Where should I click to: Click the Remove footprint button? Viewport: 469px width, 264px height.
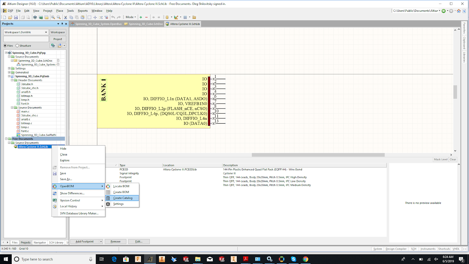(x=115, y=242)
